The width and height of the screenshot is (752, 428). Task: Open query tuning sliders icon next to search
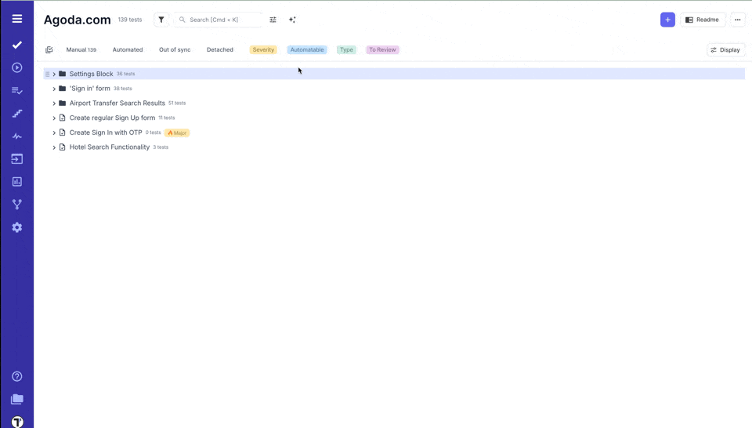(x=273, y=20)
